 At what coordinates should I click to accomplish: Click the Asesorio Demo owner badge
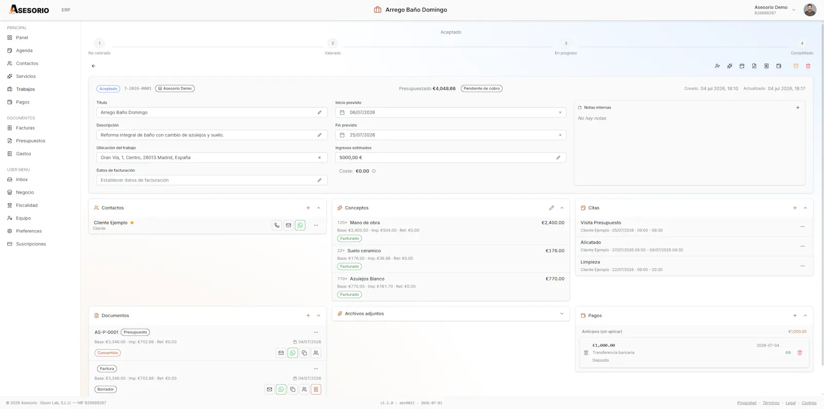pyautogui.click(x=175, y=88)
